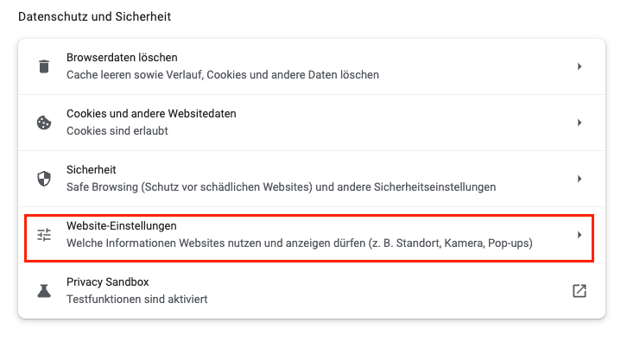The width and height of the screenshot is (627, 341).
Task: Expand Website-Einstellungen row arrow
Action: click(x=579, y=235)
